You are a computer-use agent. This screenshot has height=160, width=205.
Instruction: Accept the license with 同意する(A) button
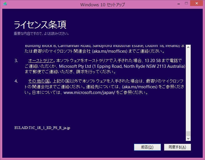pyautogui.click(x=178, y=147)
